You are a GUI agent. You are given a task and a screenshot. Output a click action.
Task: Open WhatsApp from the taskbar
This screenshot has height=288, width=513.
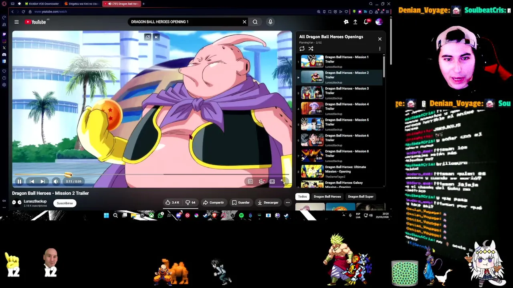[161, 216]
